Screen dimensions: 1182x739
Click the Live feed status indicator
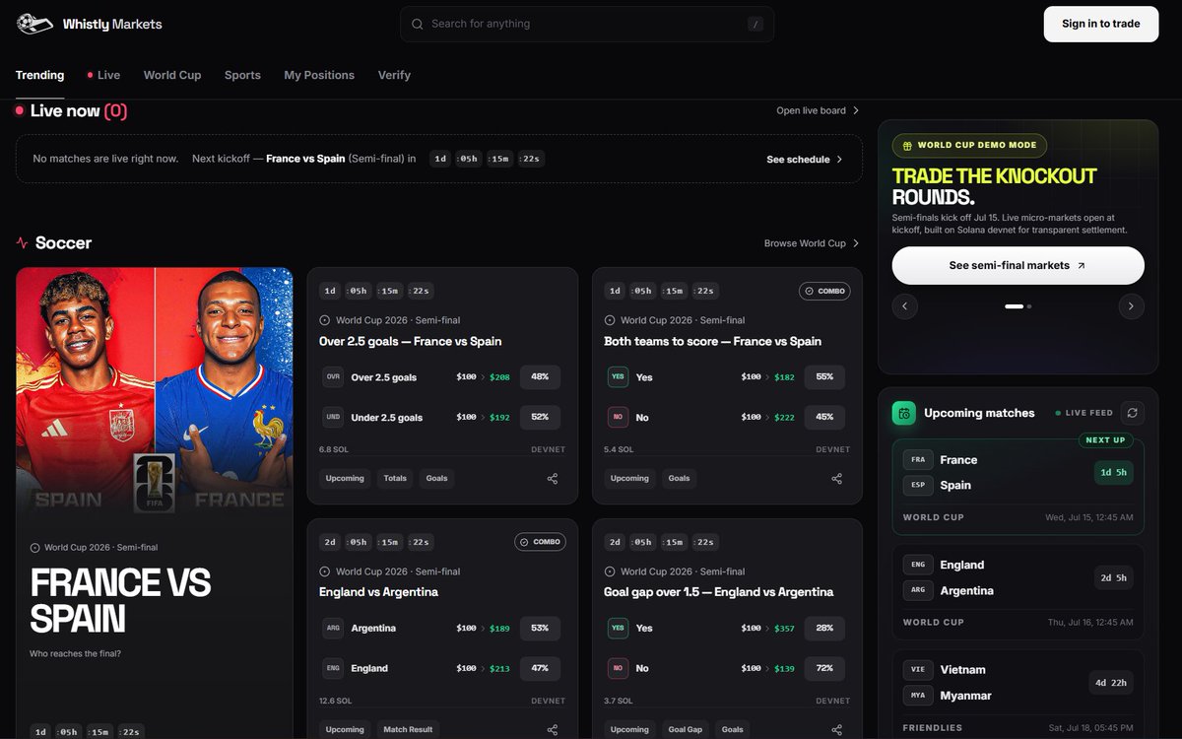(1083, 413)
